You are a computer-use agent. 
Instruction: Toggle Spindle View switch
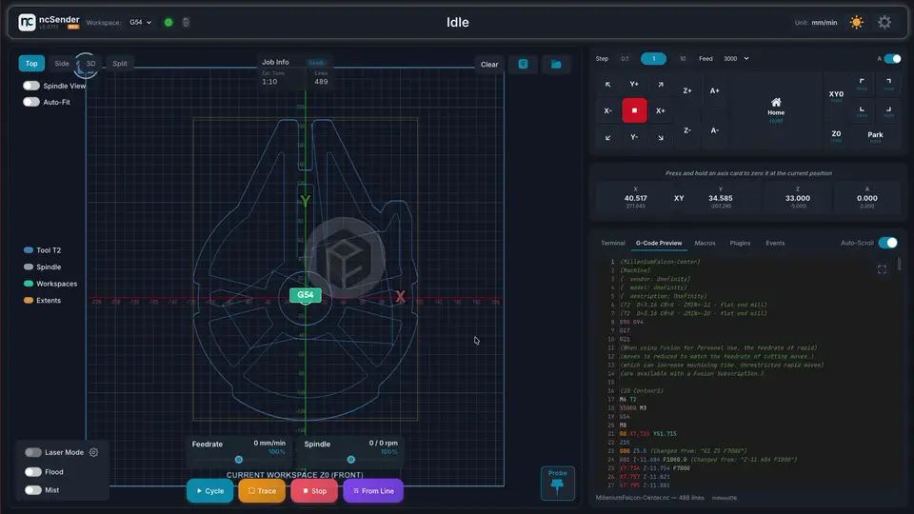click(x=31, y=86)
